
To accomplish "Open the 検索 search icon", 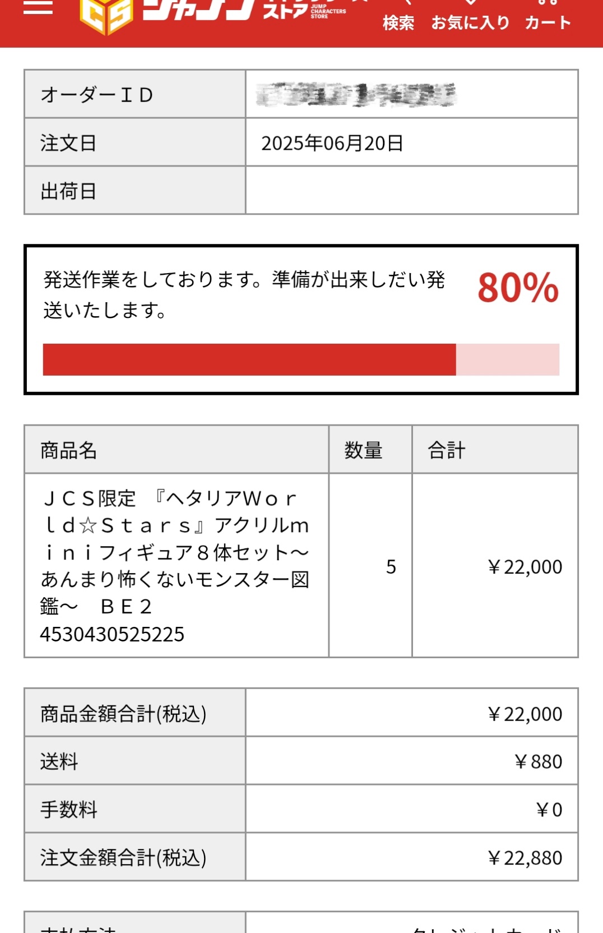I will point(398,17).
